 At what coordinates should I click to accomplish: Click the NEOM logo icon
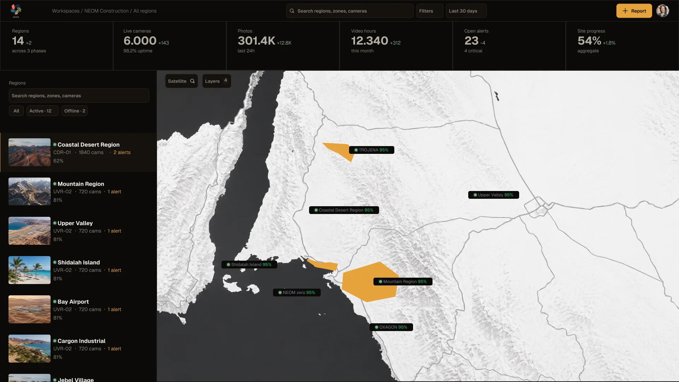[x=16, y=11]
